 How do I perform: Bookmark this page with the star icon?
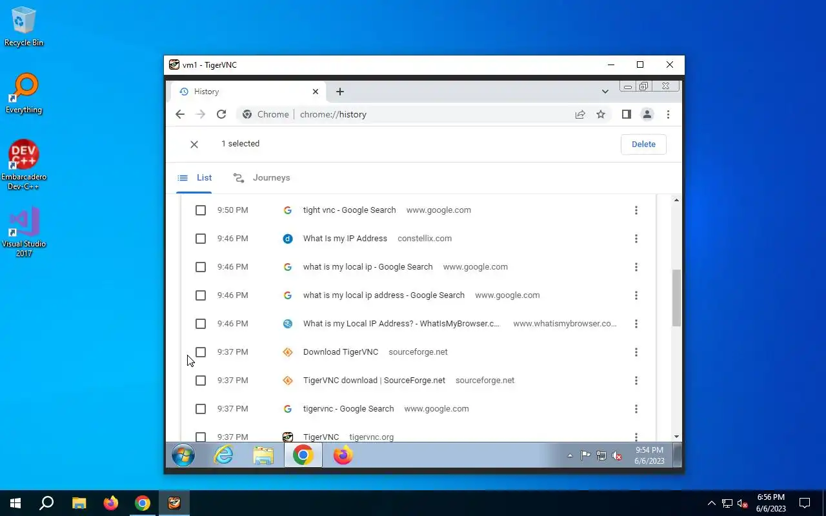(601, 114)
